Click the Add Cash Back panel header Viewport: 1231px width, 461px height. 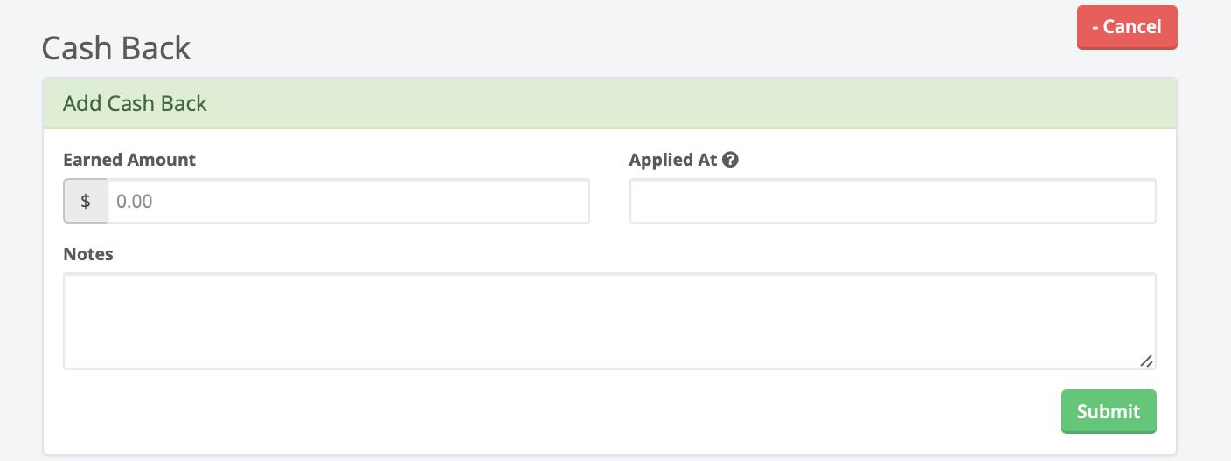point(609,104)
